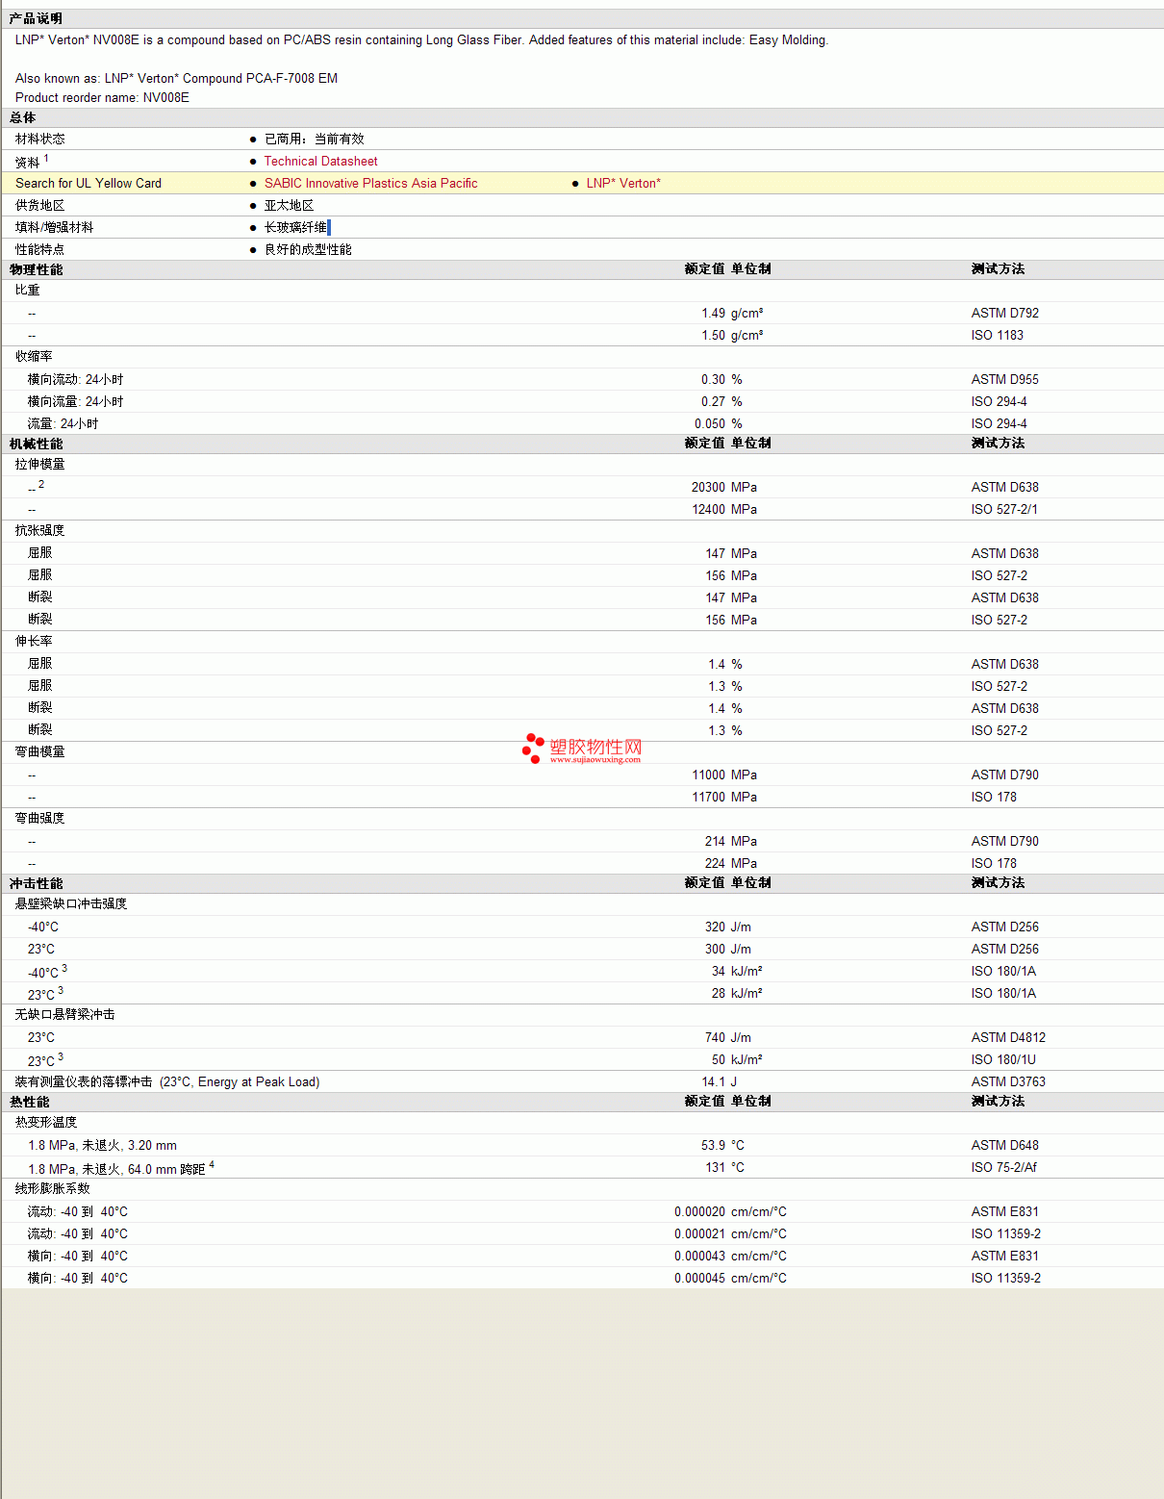Click ASTM D792 test method
The image size is (1164, 1499).
click(x=1004, y=313)
